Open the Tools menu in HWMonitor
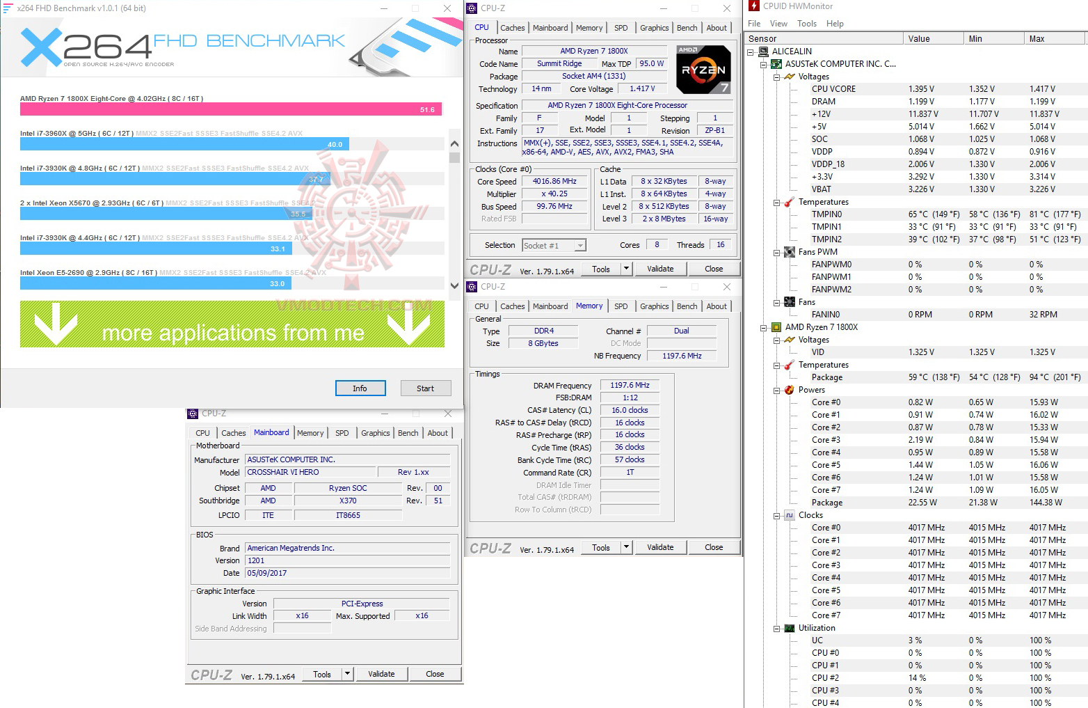The width and height of the screenshot is (1088, 708). [x=807, y=24]
